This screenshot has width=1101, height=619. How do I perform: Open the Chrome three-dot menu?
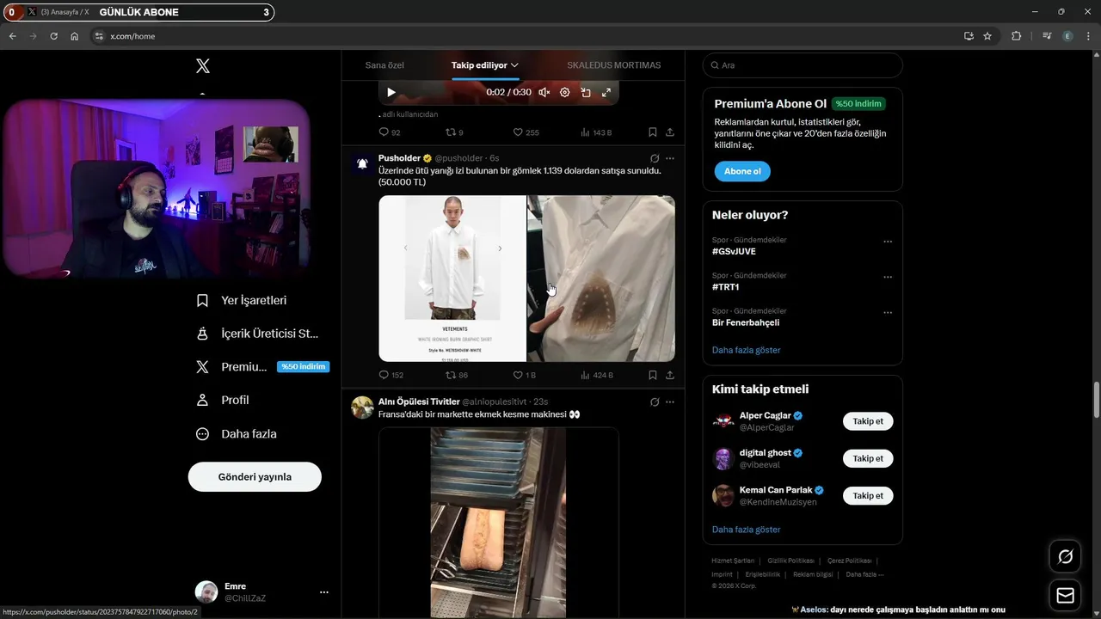(x=1089, y=36)
